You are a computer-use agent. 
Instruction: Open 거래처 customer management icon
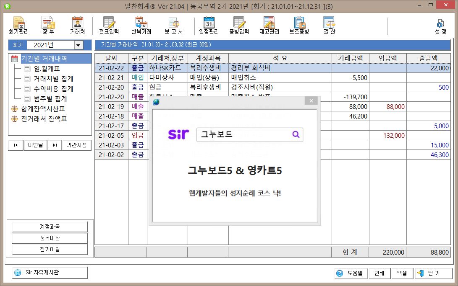coord(77,25)
